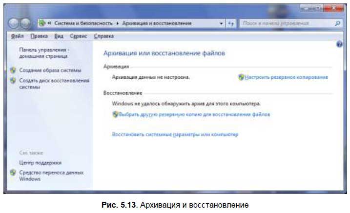
Task: Expand the double-chevron at the breadcrumb start
Action: pos(50,23)
